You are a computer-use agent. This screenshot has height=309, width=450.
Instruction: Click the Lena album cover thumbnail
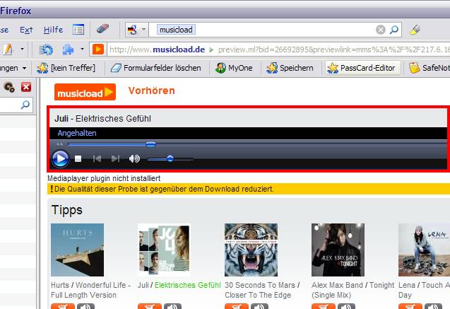424,250
